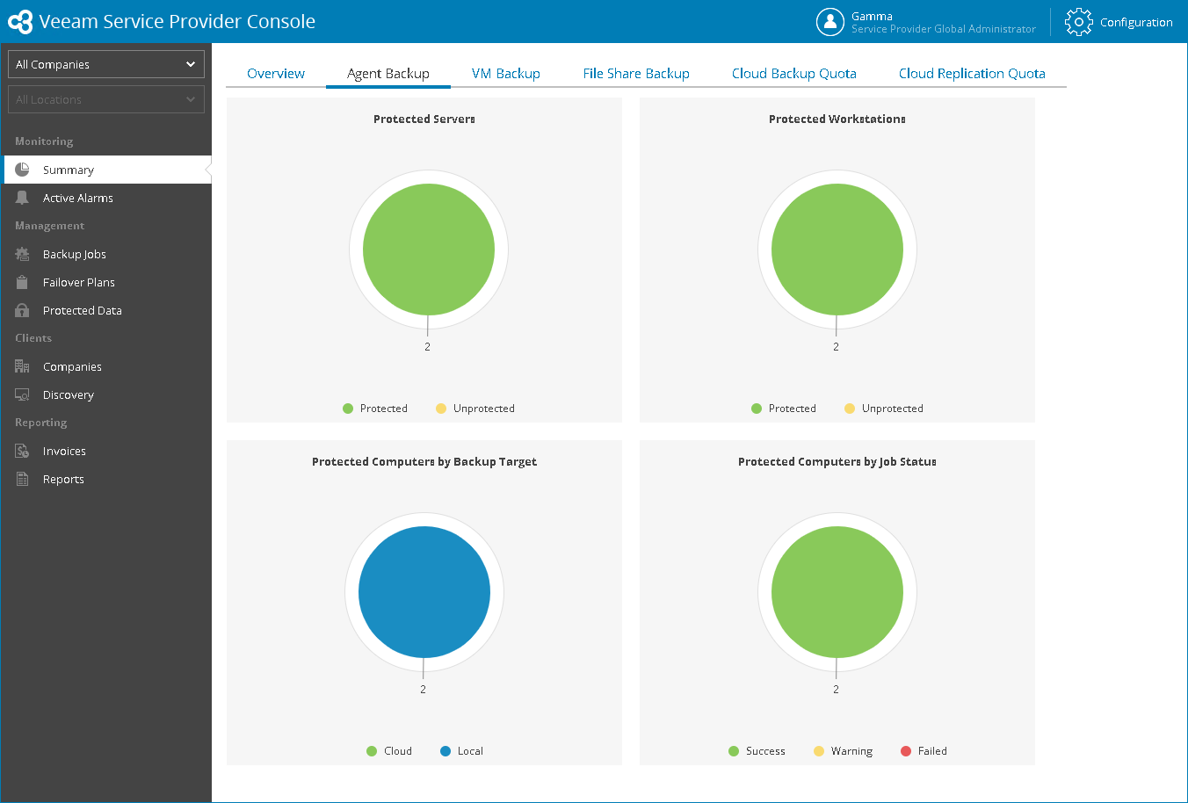Toggle the Warning legend swatch

pos(819,751)
